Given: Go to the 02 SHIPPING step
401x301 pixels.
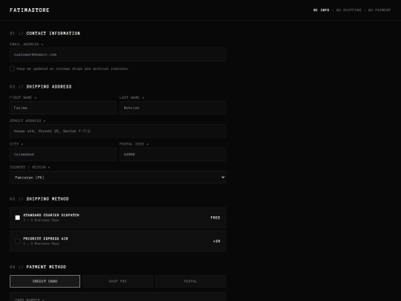Looking at the screenshot, I should point(348,10).
